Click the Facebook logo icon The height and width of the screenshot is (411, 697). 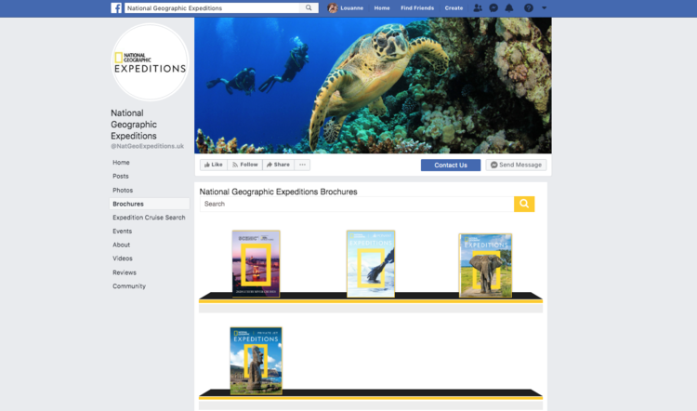116,8
